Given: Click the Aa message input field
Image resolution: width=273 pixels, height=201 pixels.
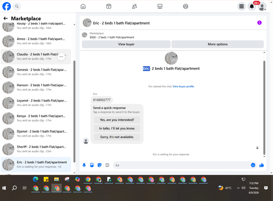Looking at the screenshot, I should [x=181, y=165].
